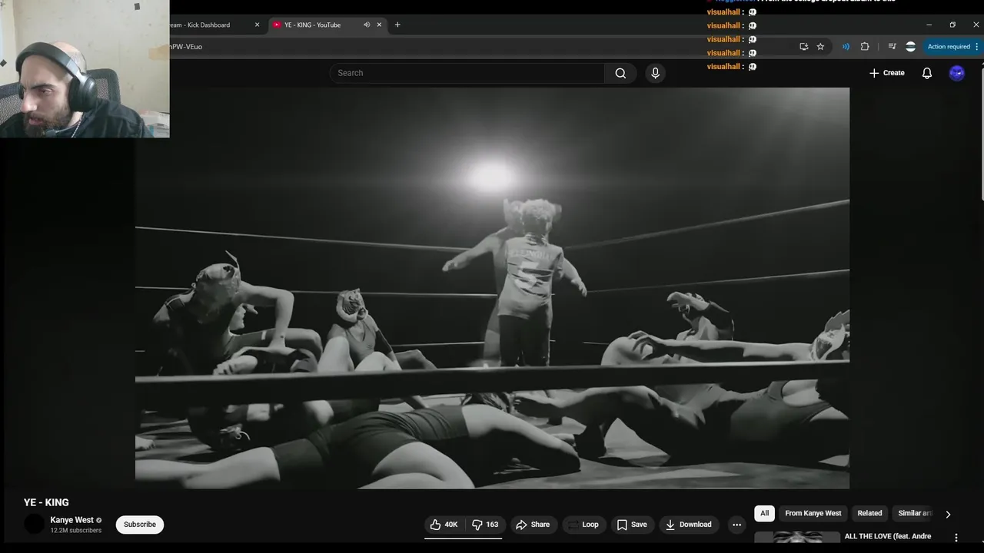Select the From Kanye West chip

click(x=813, y=513)
